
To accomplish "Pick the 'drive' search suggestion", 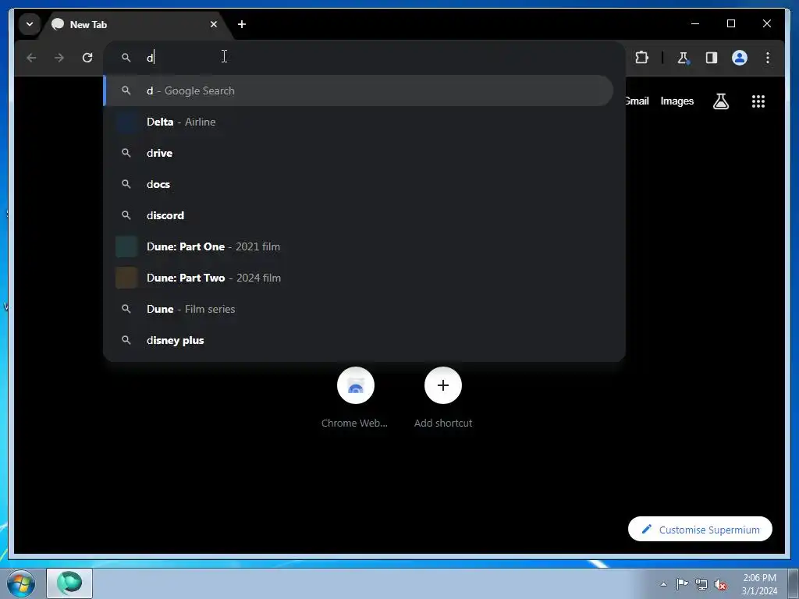I will pos(358,153).
